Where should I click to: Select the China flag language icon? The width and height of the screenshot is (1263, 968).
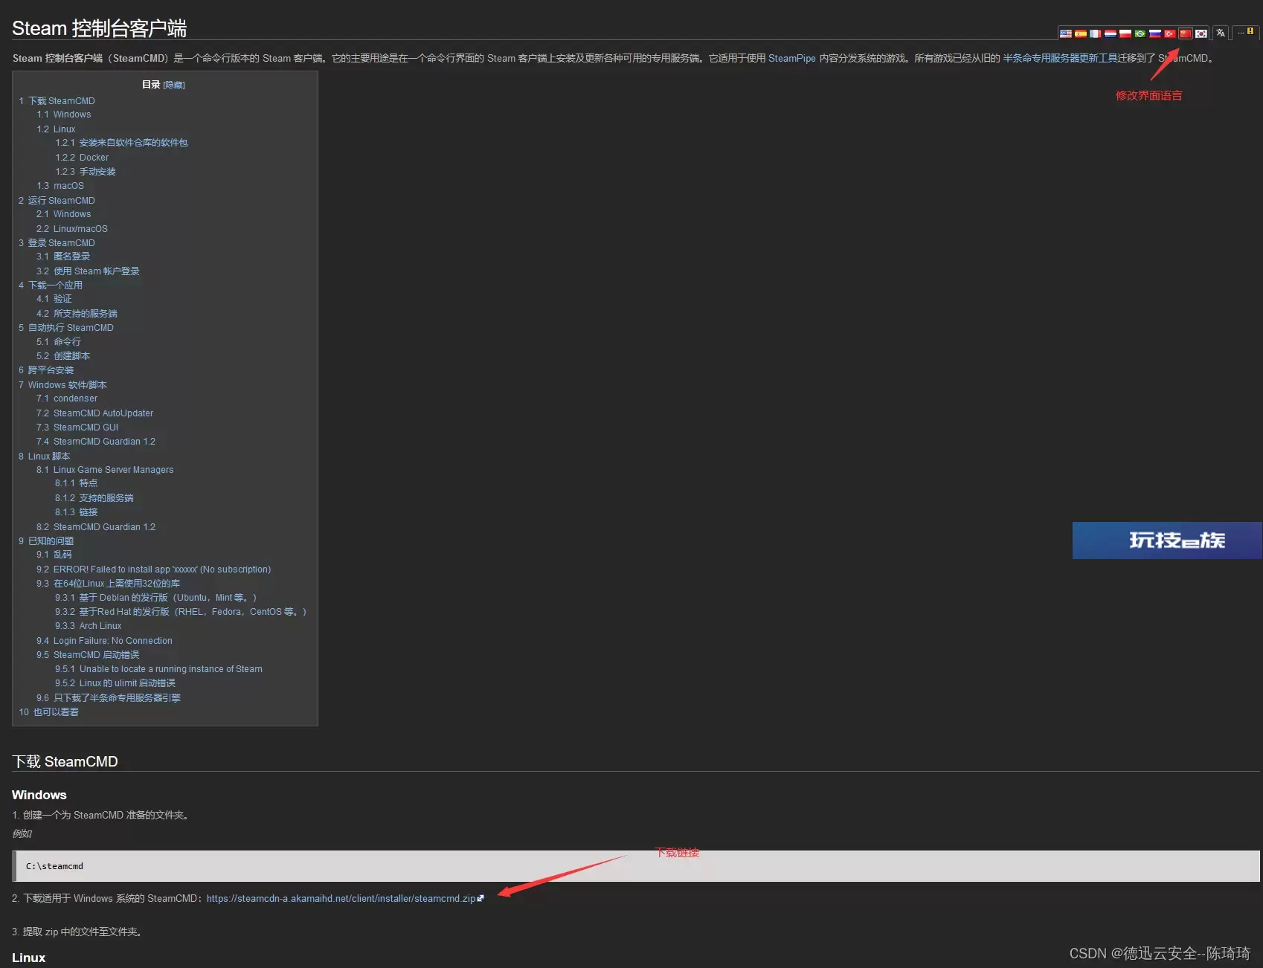coord(1186,33)
